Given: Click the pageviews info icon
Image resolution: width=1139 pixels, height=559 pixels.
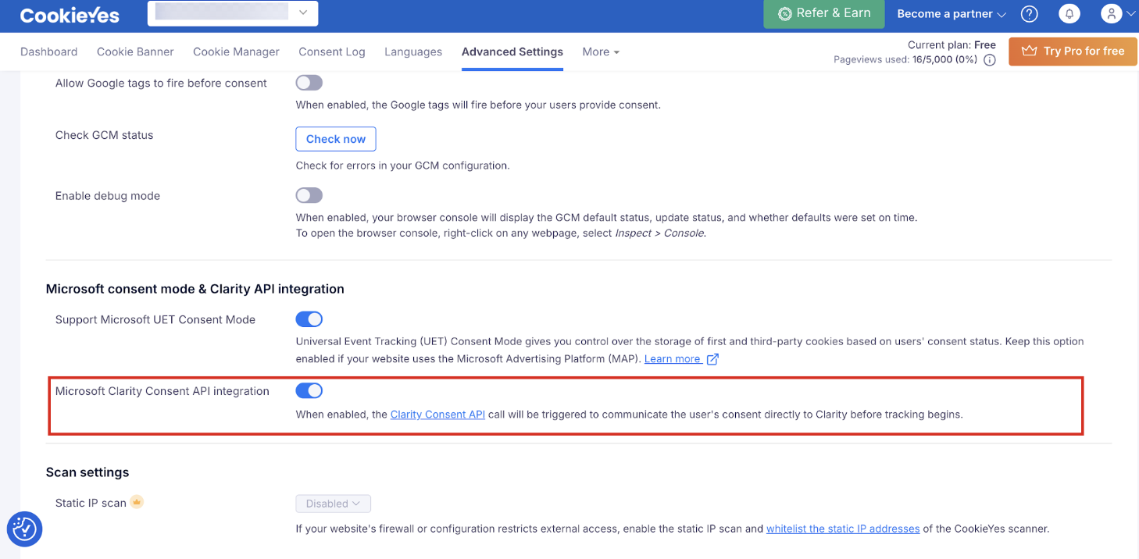Looking at the screenshot, I should click(990, 60).
